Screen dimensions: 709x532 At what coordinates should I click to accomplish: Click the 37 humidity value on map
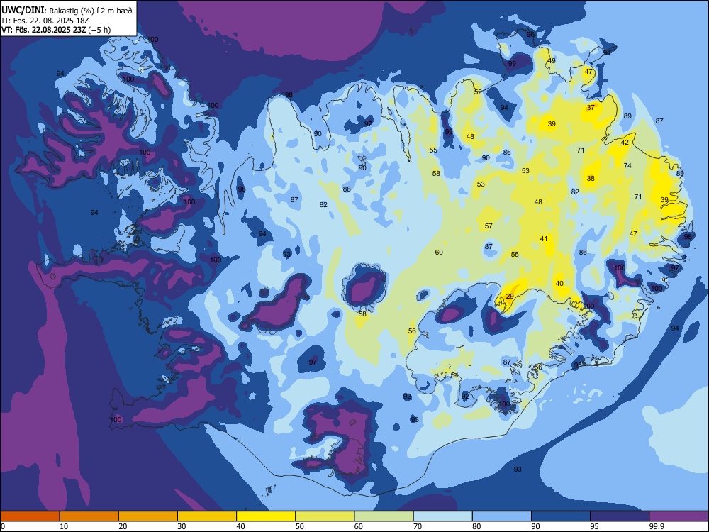coord(591,108)
